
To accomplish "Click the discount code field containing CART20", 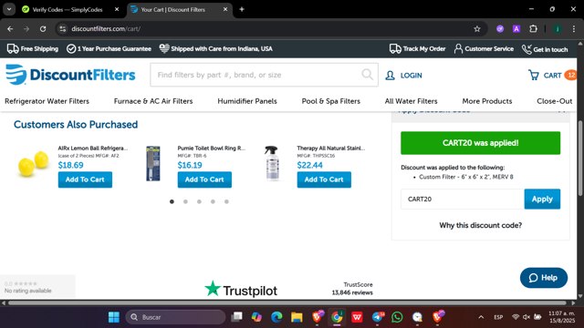I will click(463, 199).
